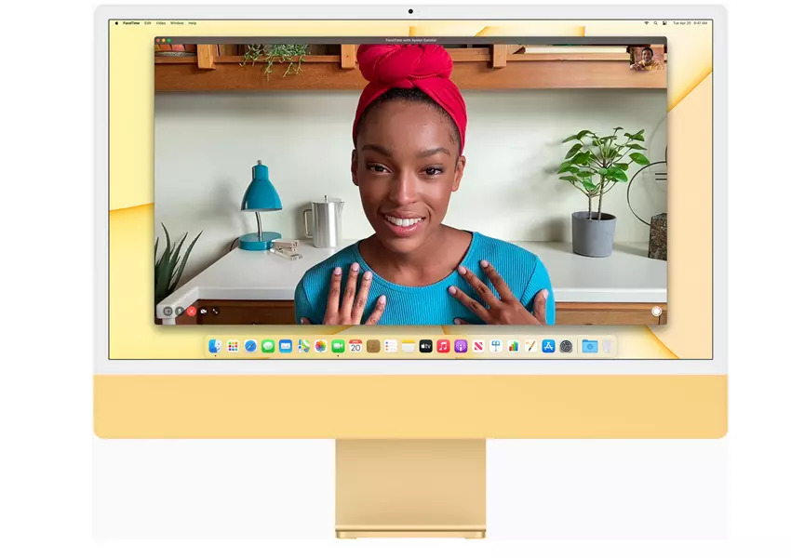Viewport: 791px width, 558px height.
Task: Launch Safari from the dock
Action: click(250, 346)
